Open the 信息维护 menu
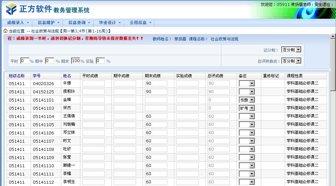This screenshot has width=336, height=186. [x=48, y=23]
